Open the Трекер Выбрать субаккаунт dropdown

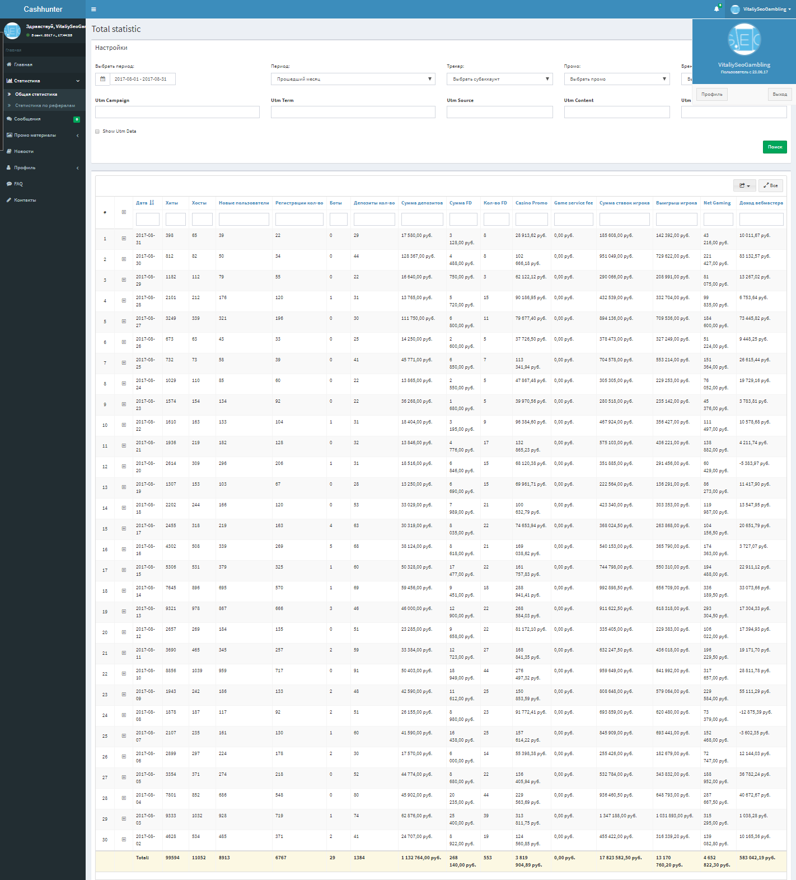(x=500, y=79)
